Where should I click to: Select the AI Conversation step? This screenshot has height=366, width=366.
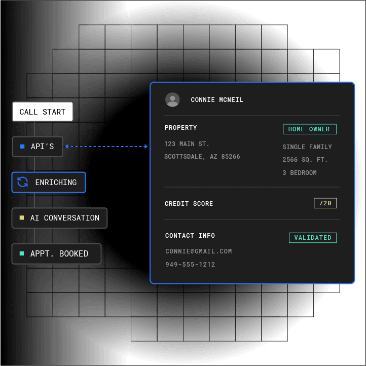point(59,218)
